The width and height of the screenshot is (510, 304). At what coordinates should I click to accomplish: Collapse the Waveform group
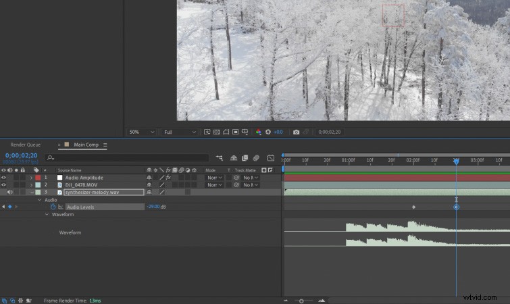[x=47, y=215]
